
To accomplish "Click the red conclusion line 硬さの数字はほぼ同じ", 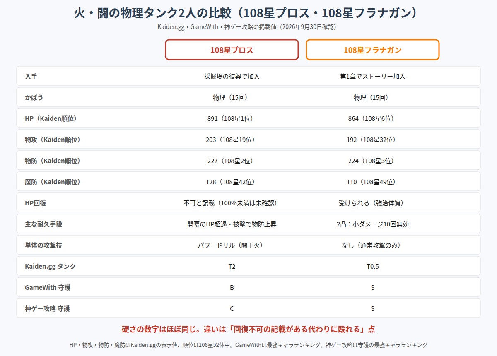I will 248,330.
